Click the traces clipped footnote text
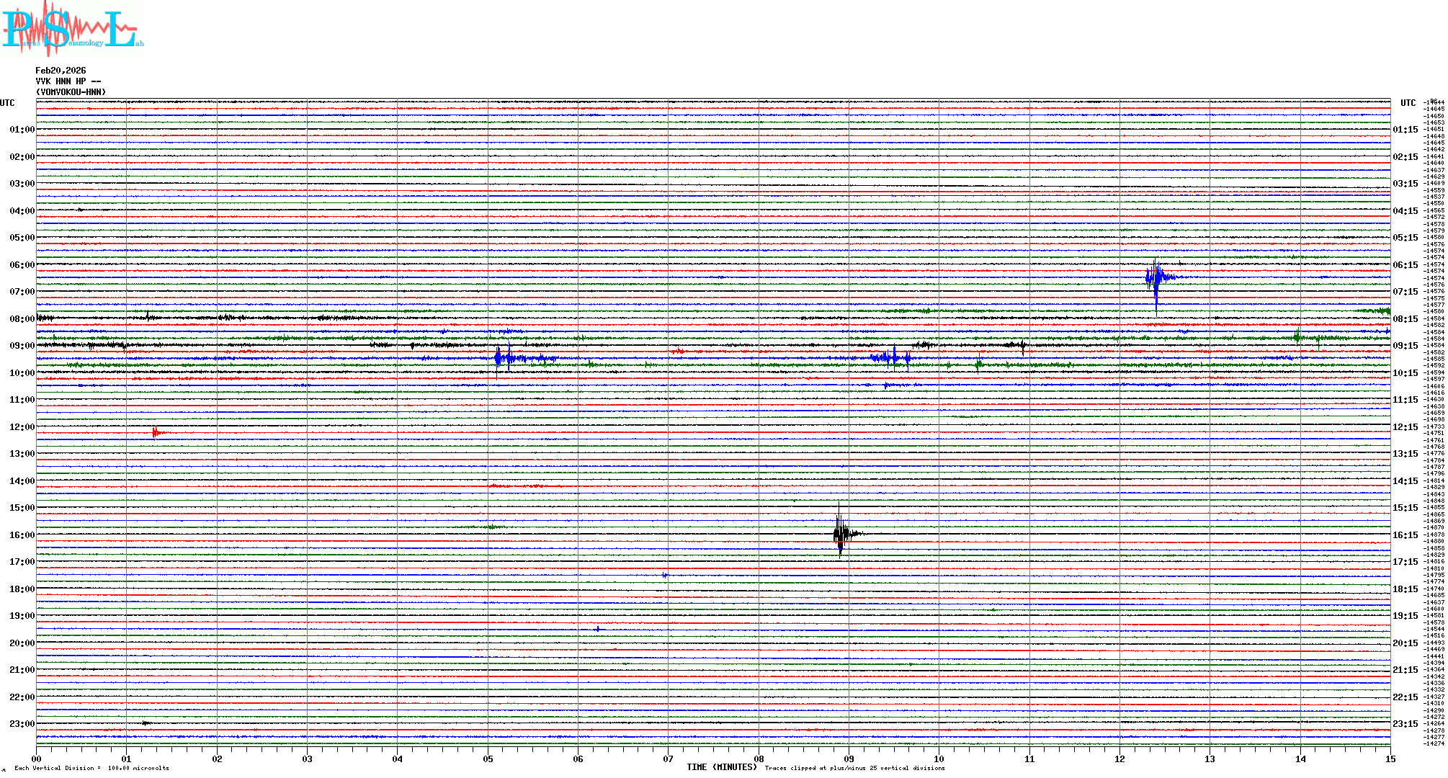Viewport: 1448px width, 778px height. point(854,768)
